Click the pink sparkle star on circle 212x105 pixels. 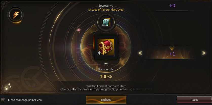[x=79, y=30]
